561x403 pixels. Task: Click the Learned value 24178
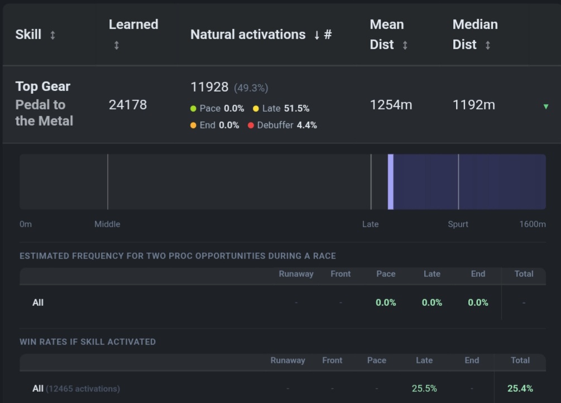point(128,105)
